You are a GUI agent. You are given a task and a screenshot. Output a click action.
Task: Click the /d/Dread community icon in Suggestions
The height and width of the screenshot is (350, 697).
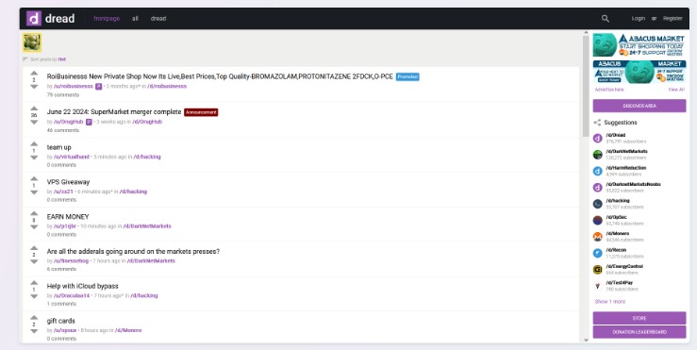click(597, 139)
